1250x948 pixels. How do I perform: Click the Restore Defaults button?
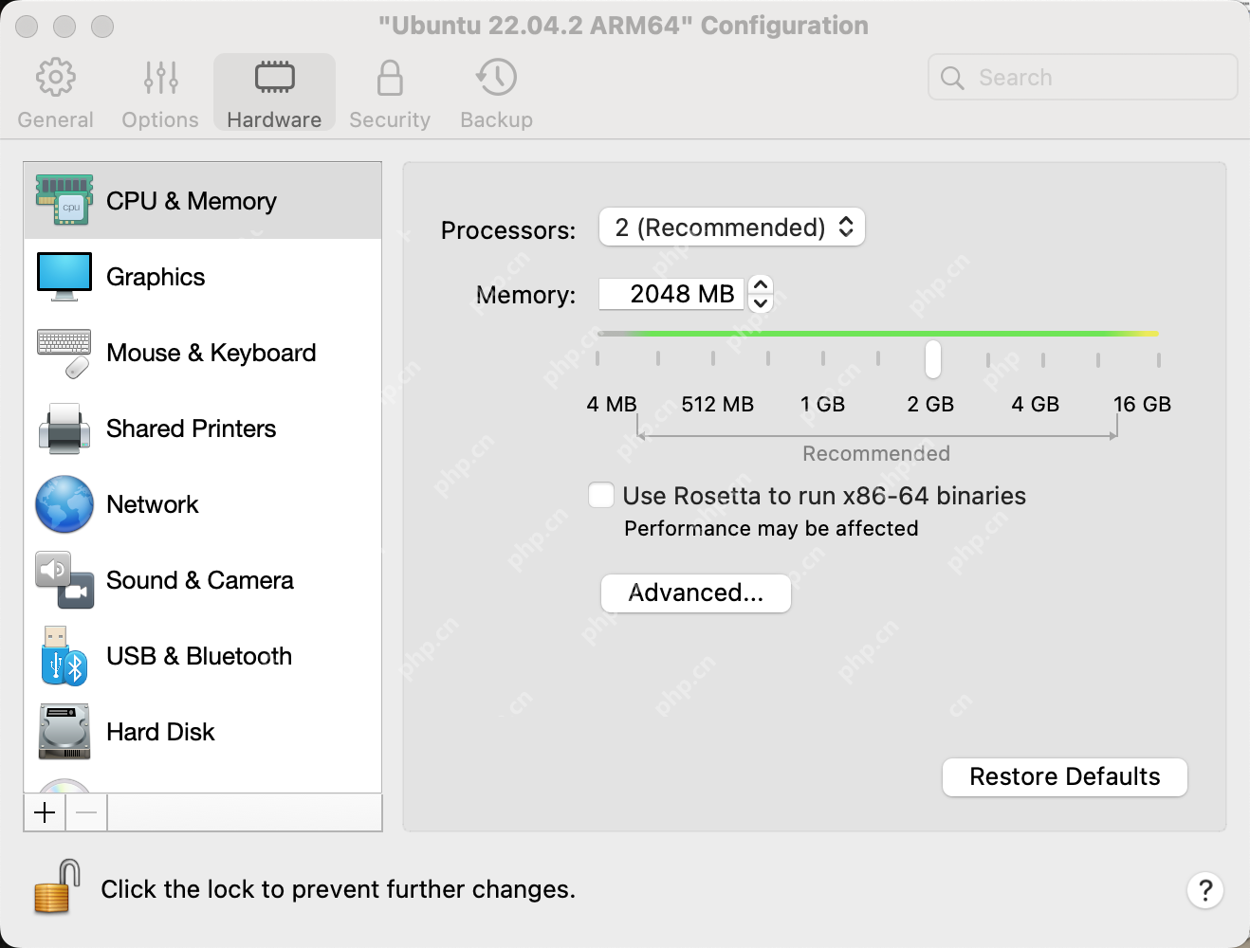tap(1064, 777)
